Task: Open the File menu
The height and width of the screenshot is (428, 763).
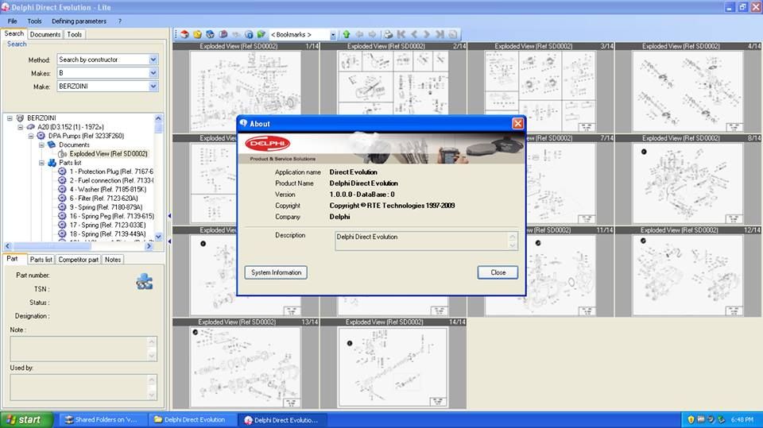Action: (12, 21)
